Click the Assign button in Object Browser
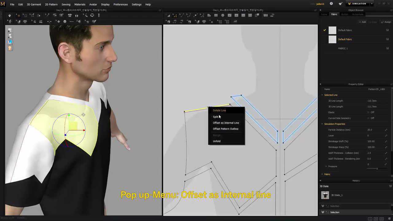The width and height of the screenshot is (393, 221). (x=386, y=22)
